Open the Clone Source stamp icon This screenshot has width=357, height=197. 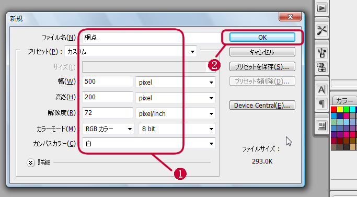point(321,67)
